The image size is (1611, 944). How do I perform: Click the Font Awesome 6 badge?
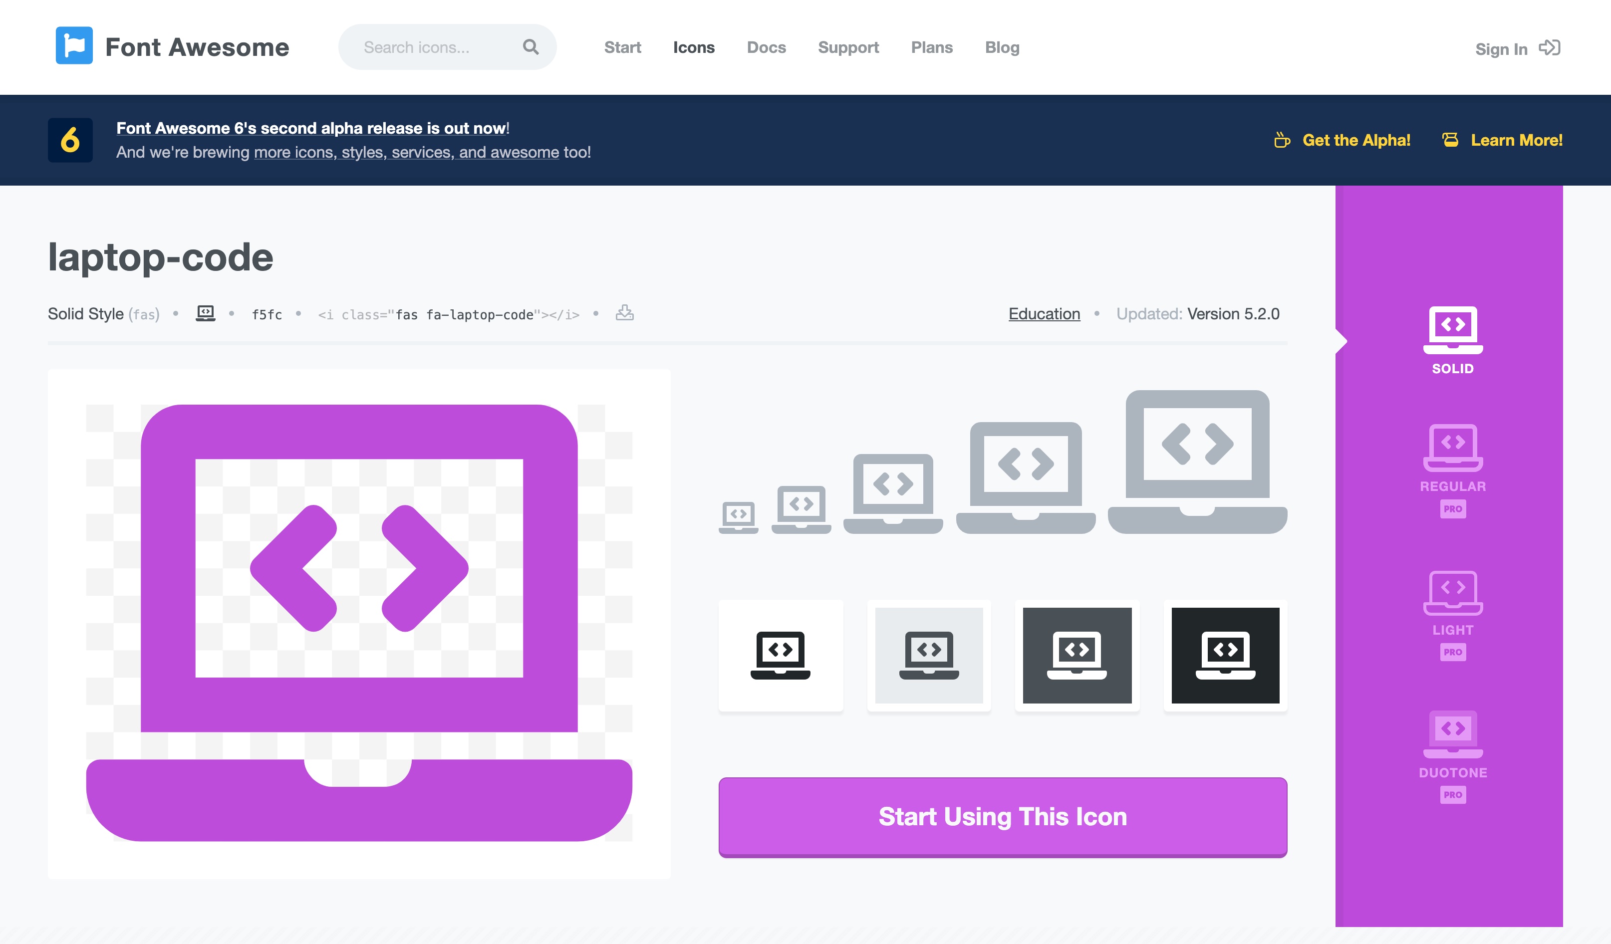70,140
